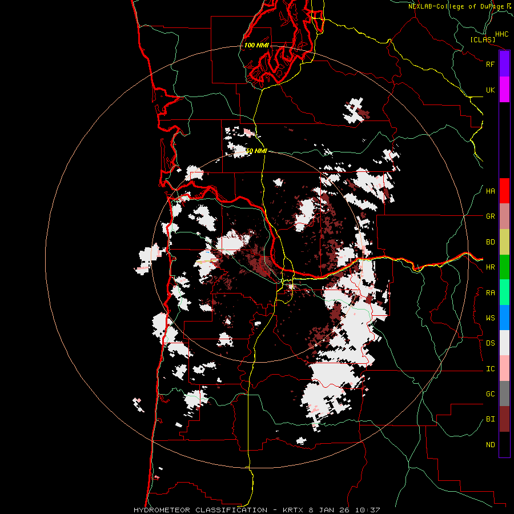Click the 50 NMI range ring label
The height and width of the screenshot is (514, 514).
point(256,151)
